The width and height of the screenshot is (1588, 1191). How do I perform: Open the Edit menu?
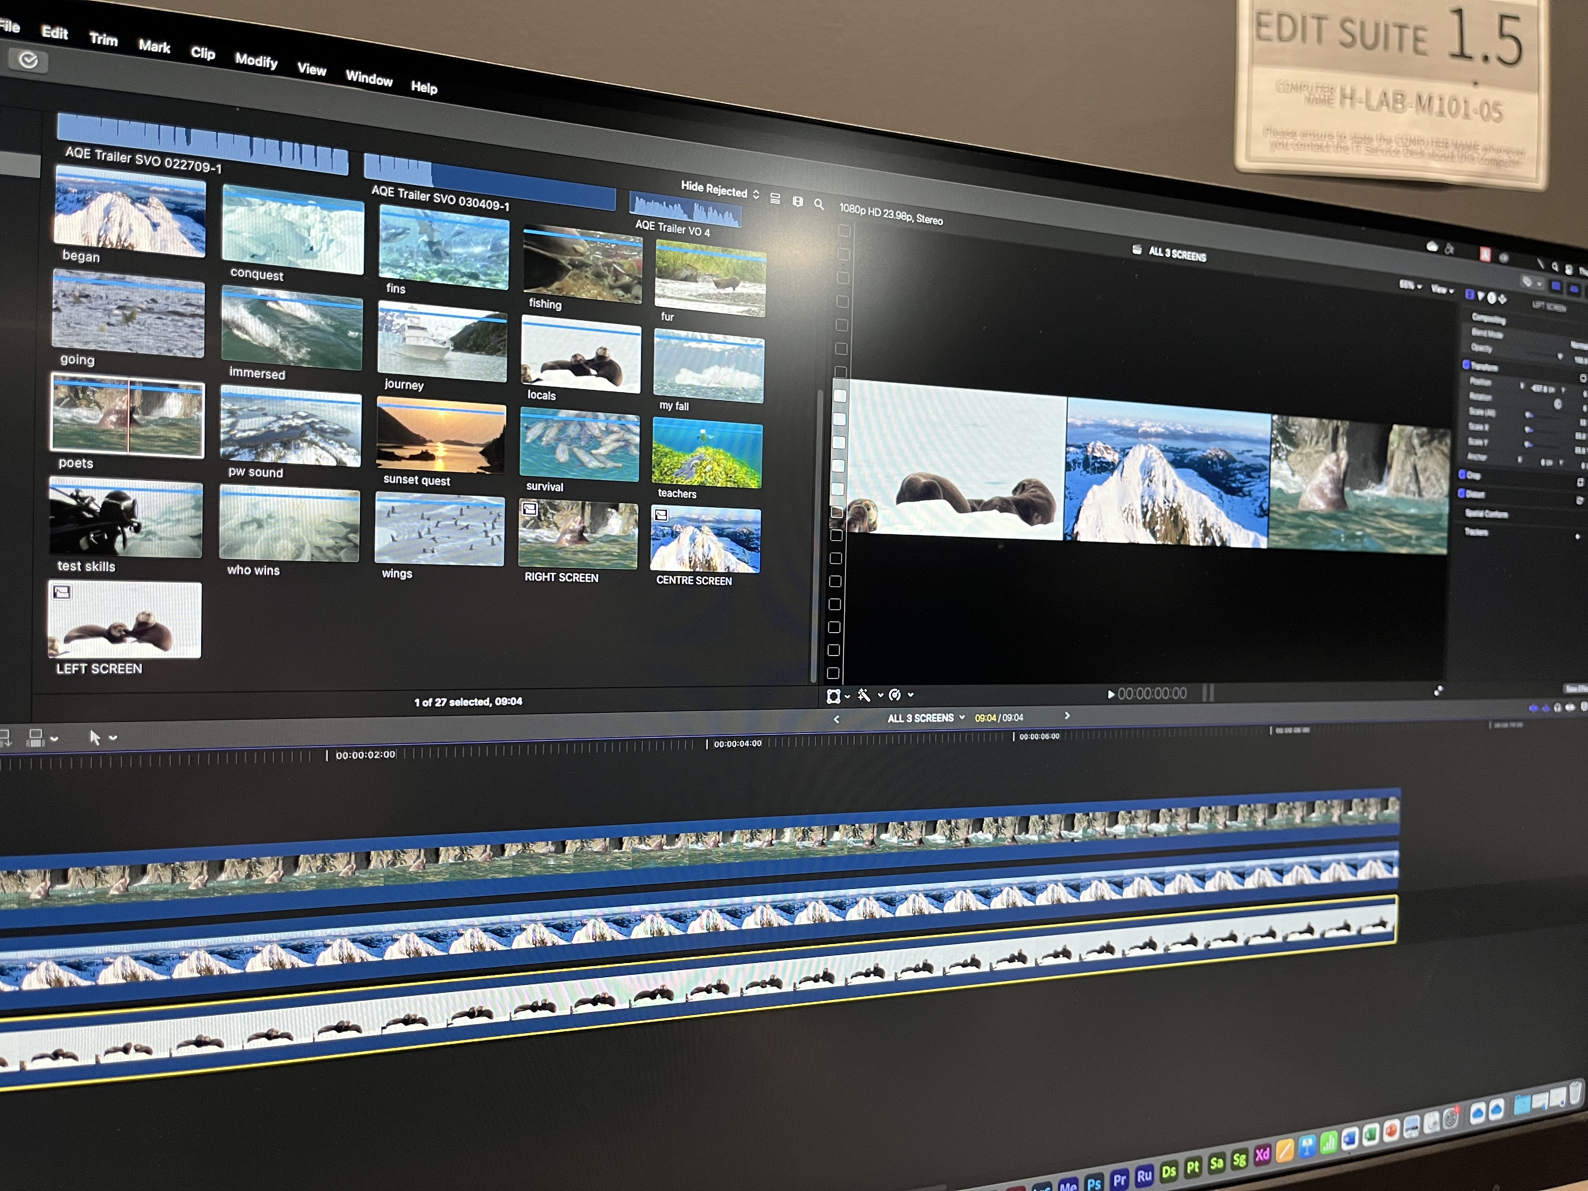[55, 33]
